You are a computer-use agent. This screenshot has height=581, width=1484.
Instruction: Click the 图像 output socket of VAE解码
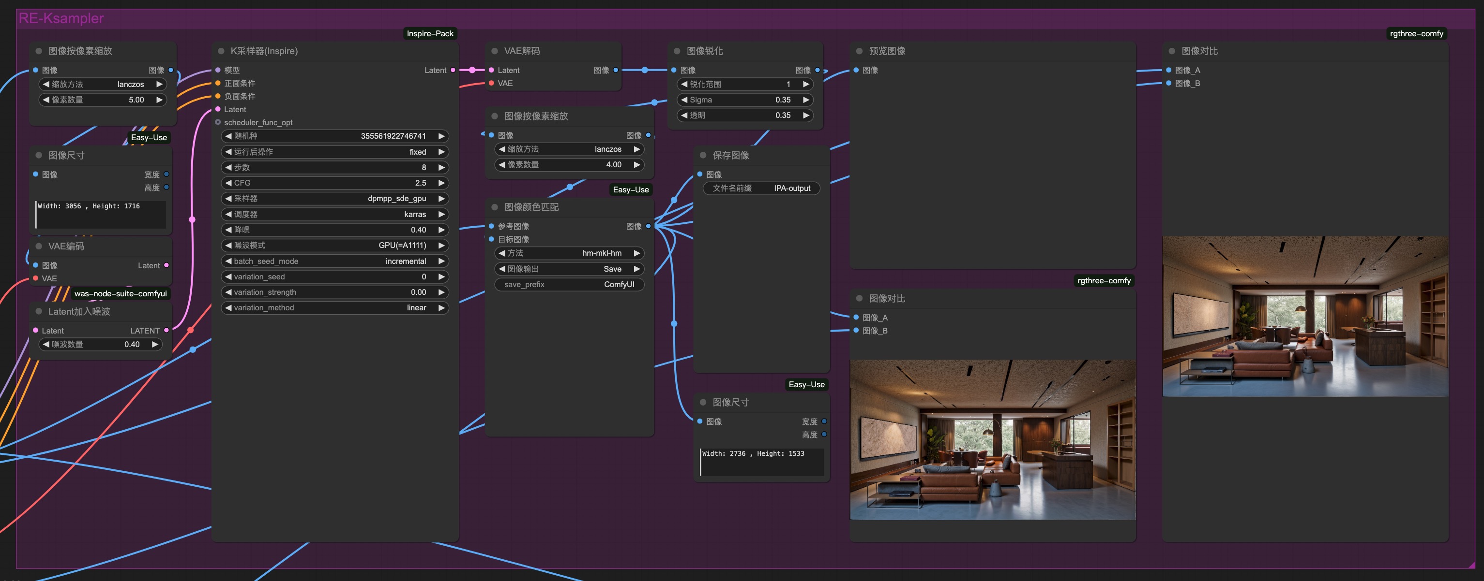[616, 70]
